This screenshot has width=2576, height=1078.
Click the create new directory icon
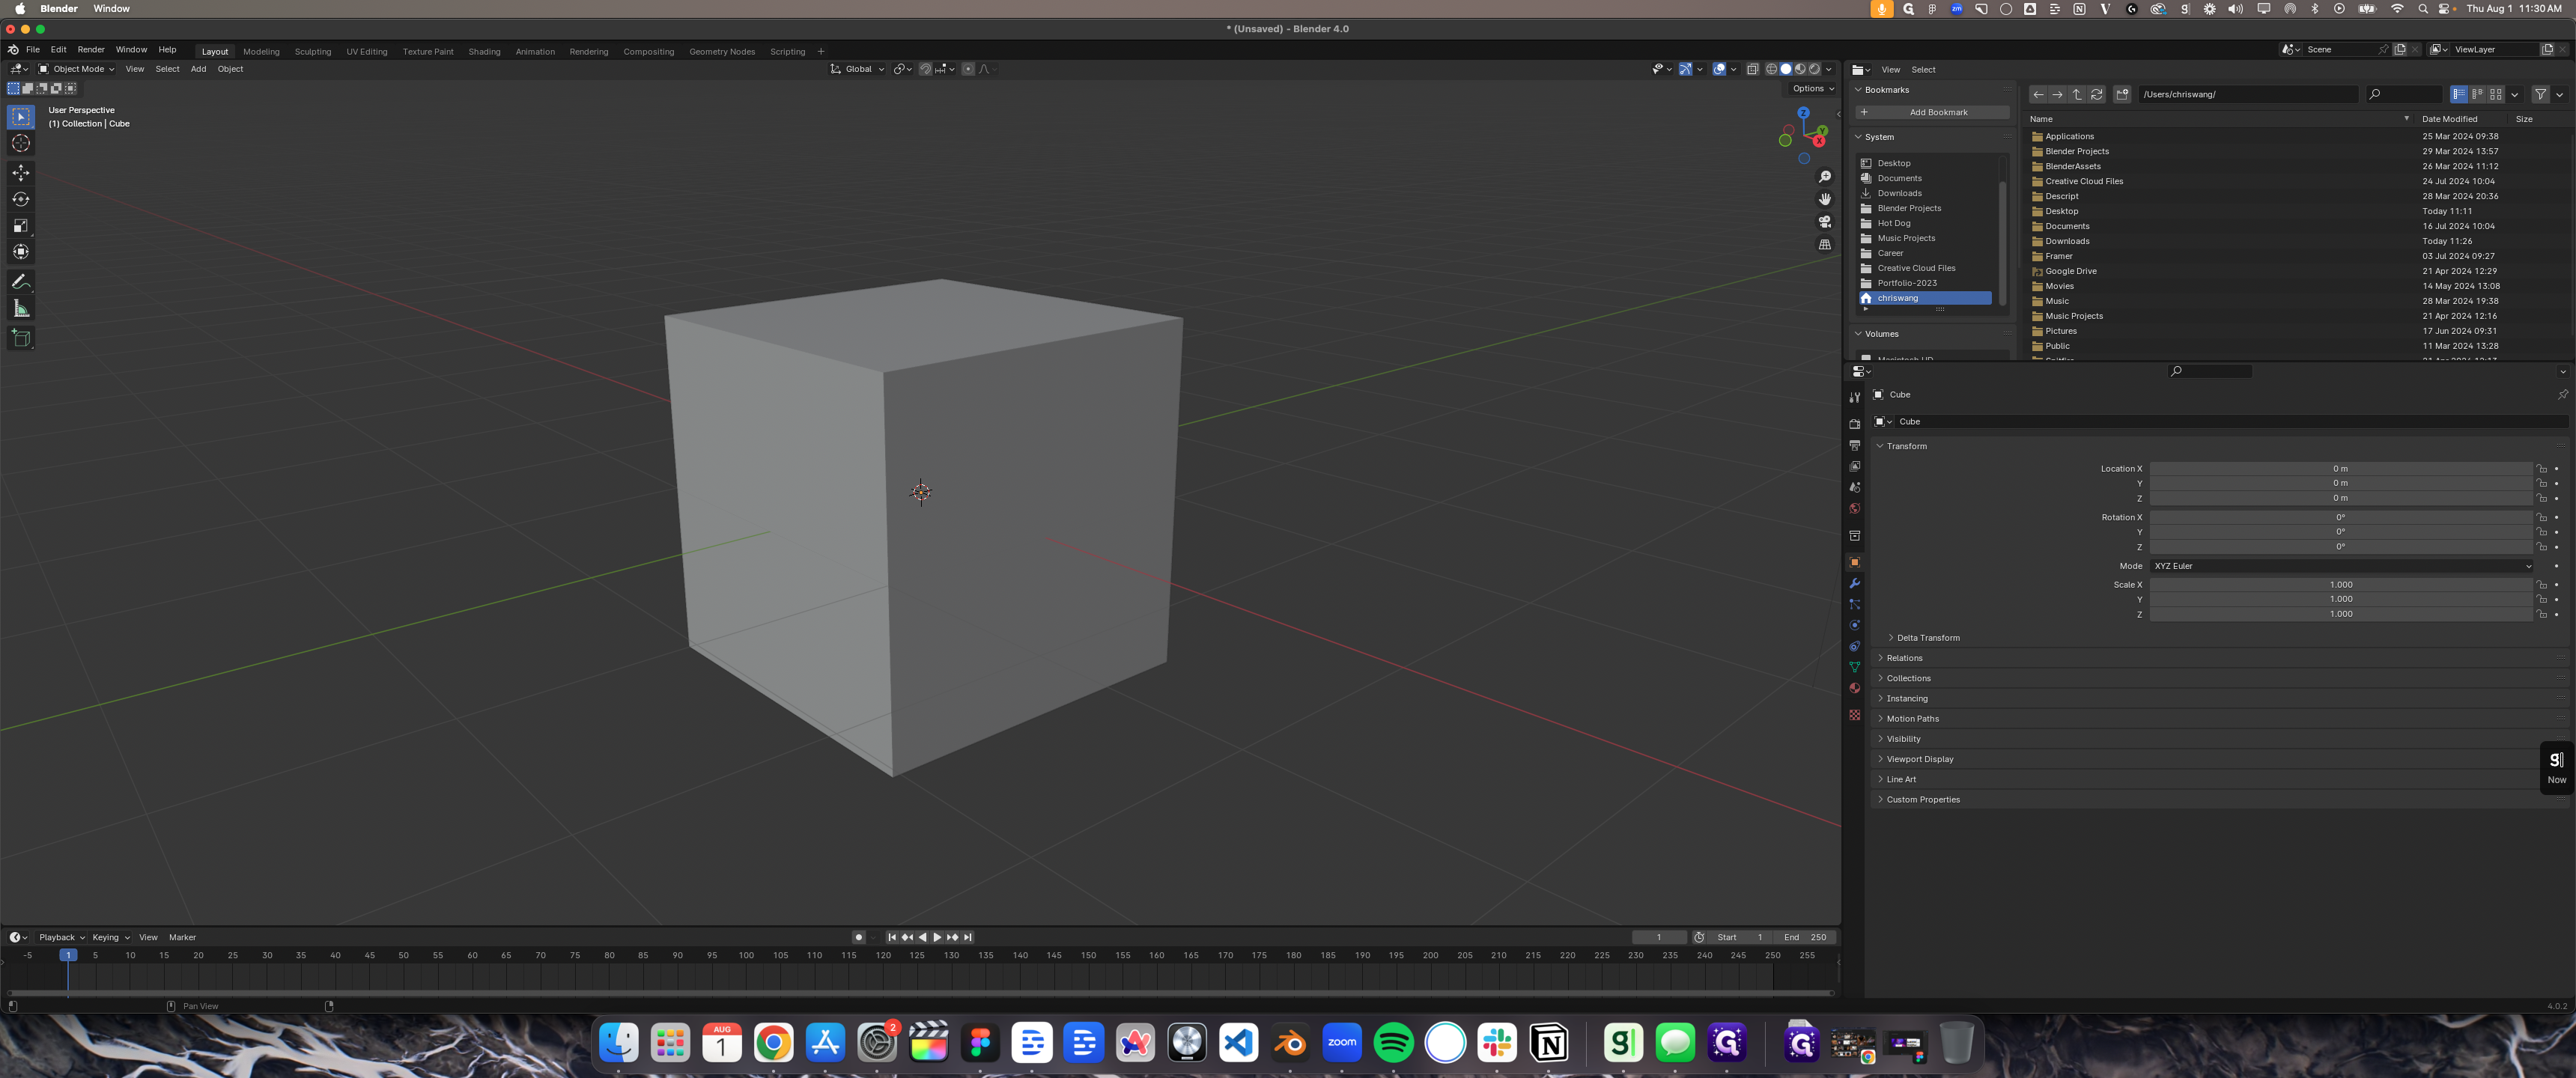click(2122, 94)
